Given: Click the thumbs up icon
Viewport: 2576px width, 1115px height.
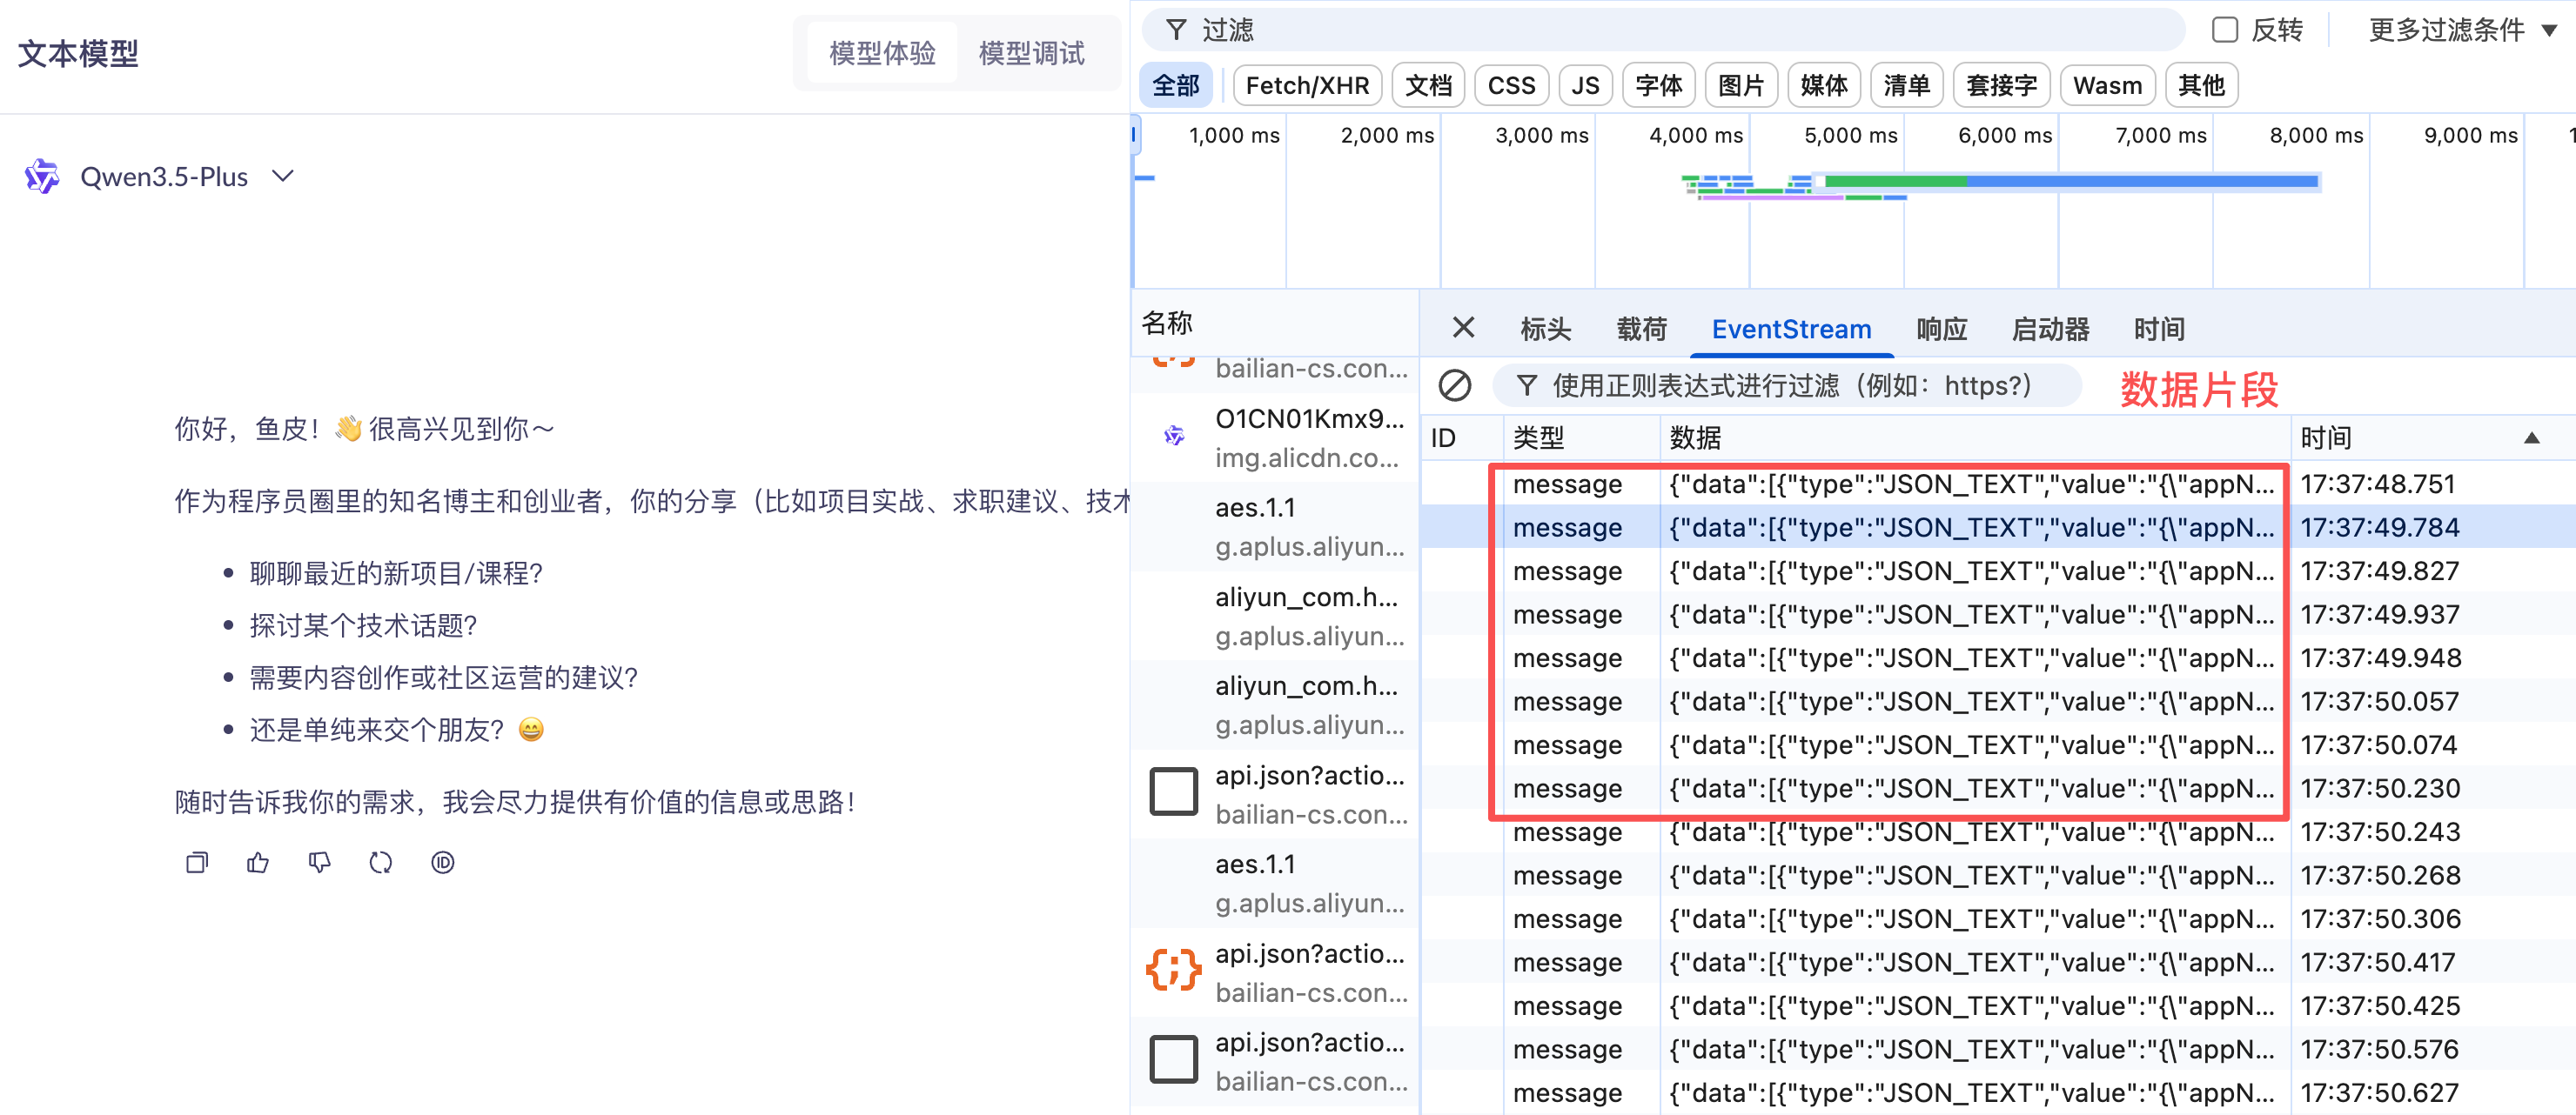Looking at the screenshot, I should click(x=258, y=862).
